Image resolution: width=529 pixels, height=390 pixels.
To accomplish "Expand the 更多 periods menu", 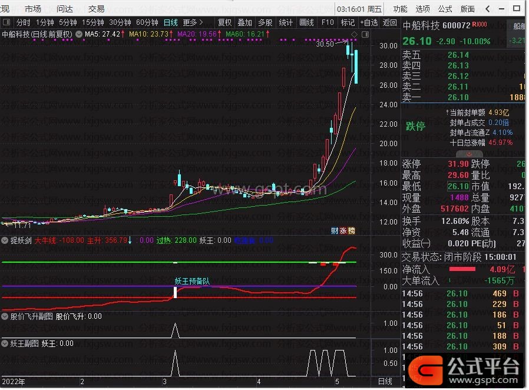I will pyautogui.click(x=193, y=22).
